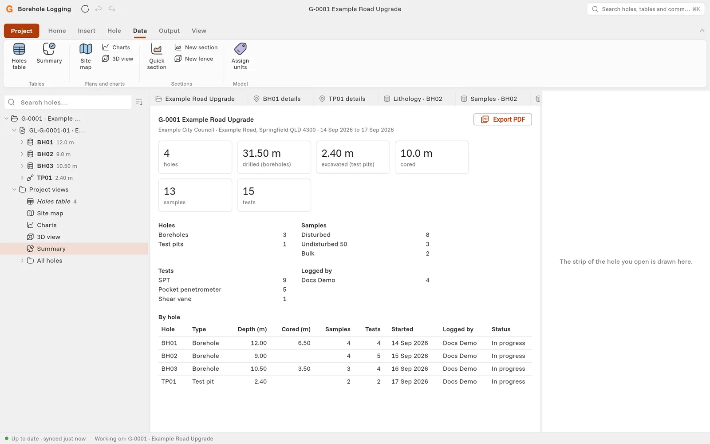Open the hole list sort icon
Viewport: 710px width, 444px height.
coord(139,102)
